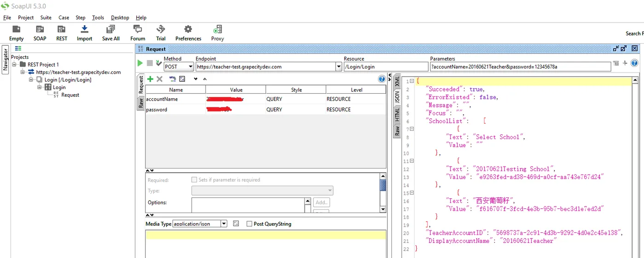Click the extract params from URL icon
This screenshot has width=644, height=258.
(x=172, y=79)
